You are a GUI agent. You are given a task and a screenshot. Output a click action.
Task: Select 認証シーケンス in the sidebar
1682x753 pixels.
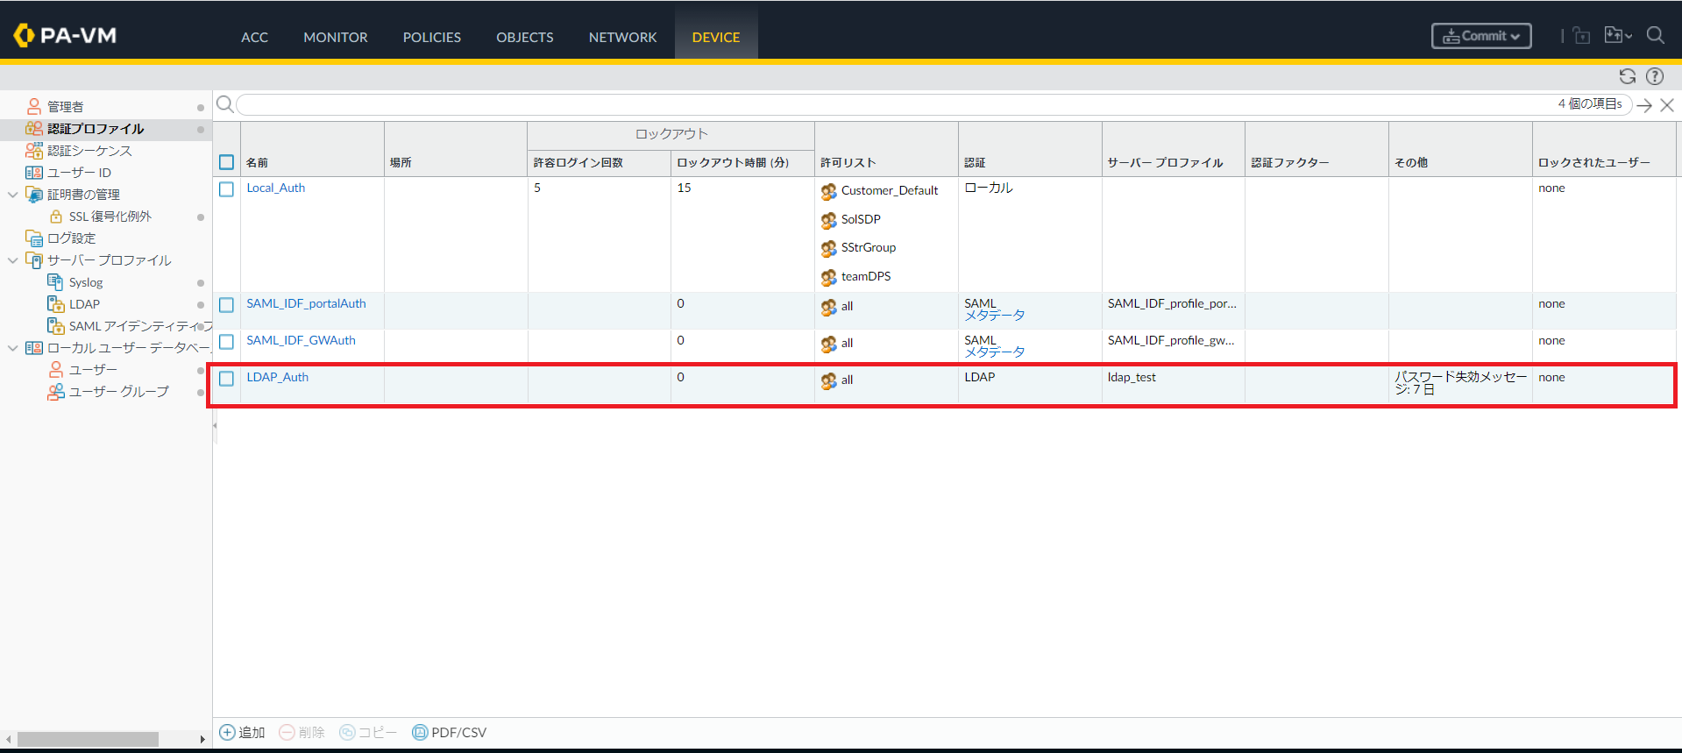point(89,151)
